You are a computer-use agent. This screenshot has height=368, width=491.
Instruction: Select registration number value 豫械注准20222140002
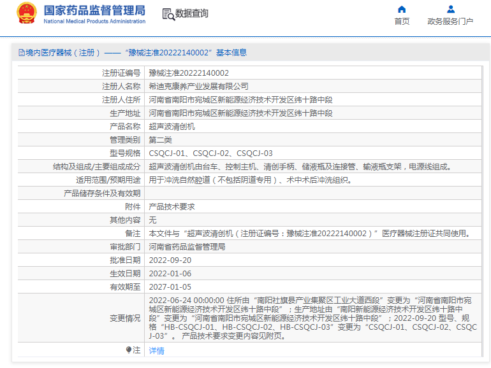189,73
